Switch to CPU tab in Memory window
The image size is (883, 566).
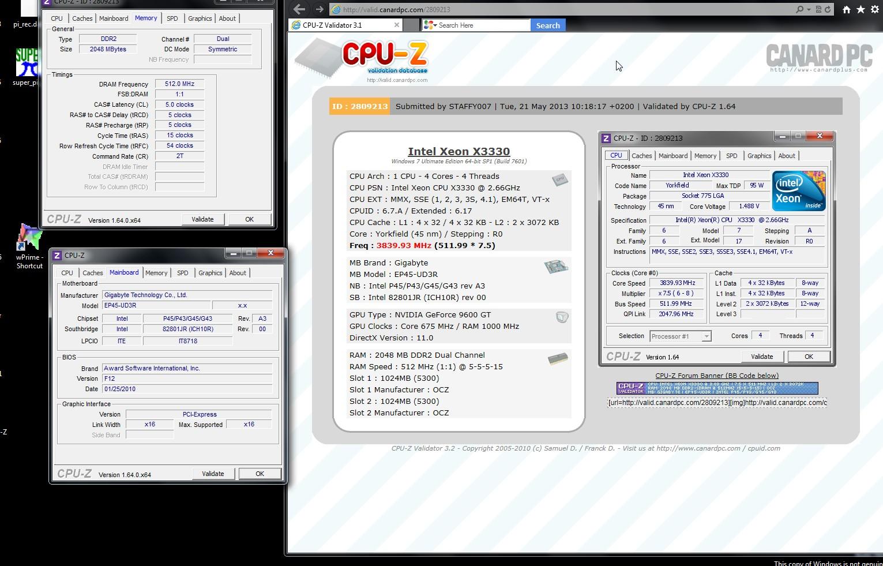(x=57, y=18)
